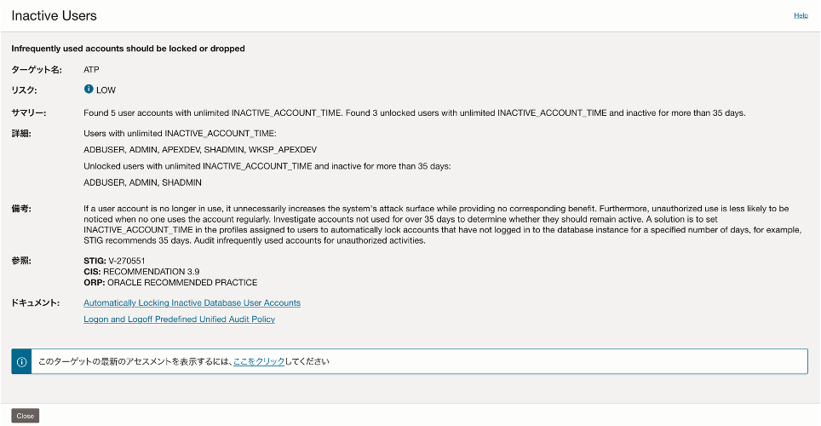
Task: Open Logon and Logoff Predefined Unified Audit Policy
Action: [x=179, y=319]
